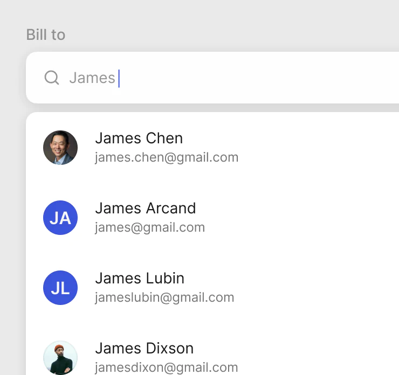Select James Chen from the suggestions
399x375 pixels.
139,138
